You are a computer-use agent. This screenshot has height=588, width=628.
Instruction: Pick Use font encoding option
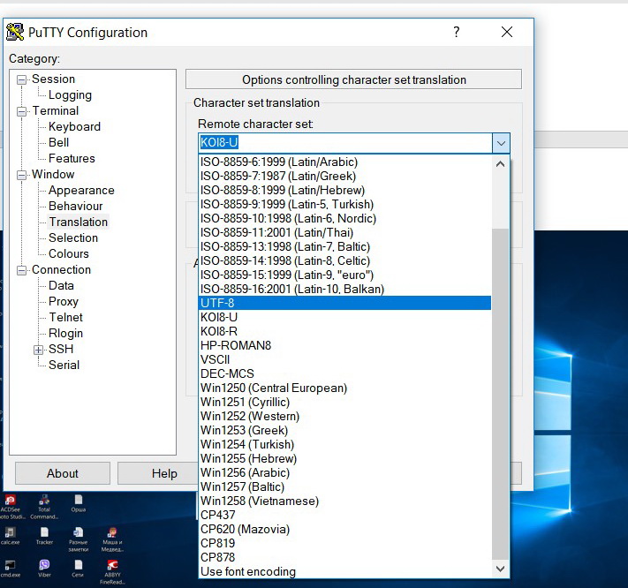coord(344,571)
